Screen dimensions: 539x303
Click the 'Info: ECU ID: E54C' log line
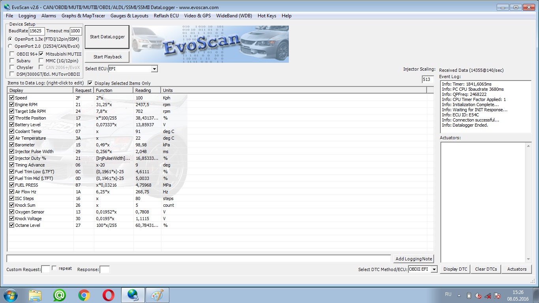pos(460,115)
